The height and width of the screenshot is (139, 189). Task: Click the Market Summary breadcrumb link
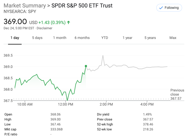coord(24,6)
